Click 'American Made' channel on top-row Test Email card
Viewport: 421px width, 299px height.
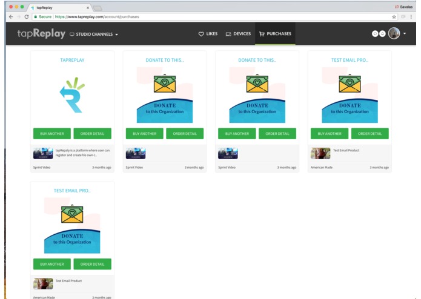[x=322, y=167]
